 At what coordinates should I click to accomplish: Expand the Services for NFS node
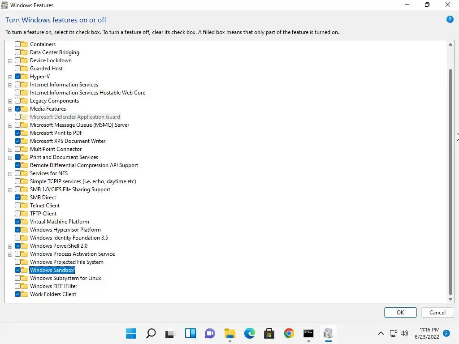[10, 174]
